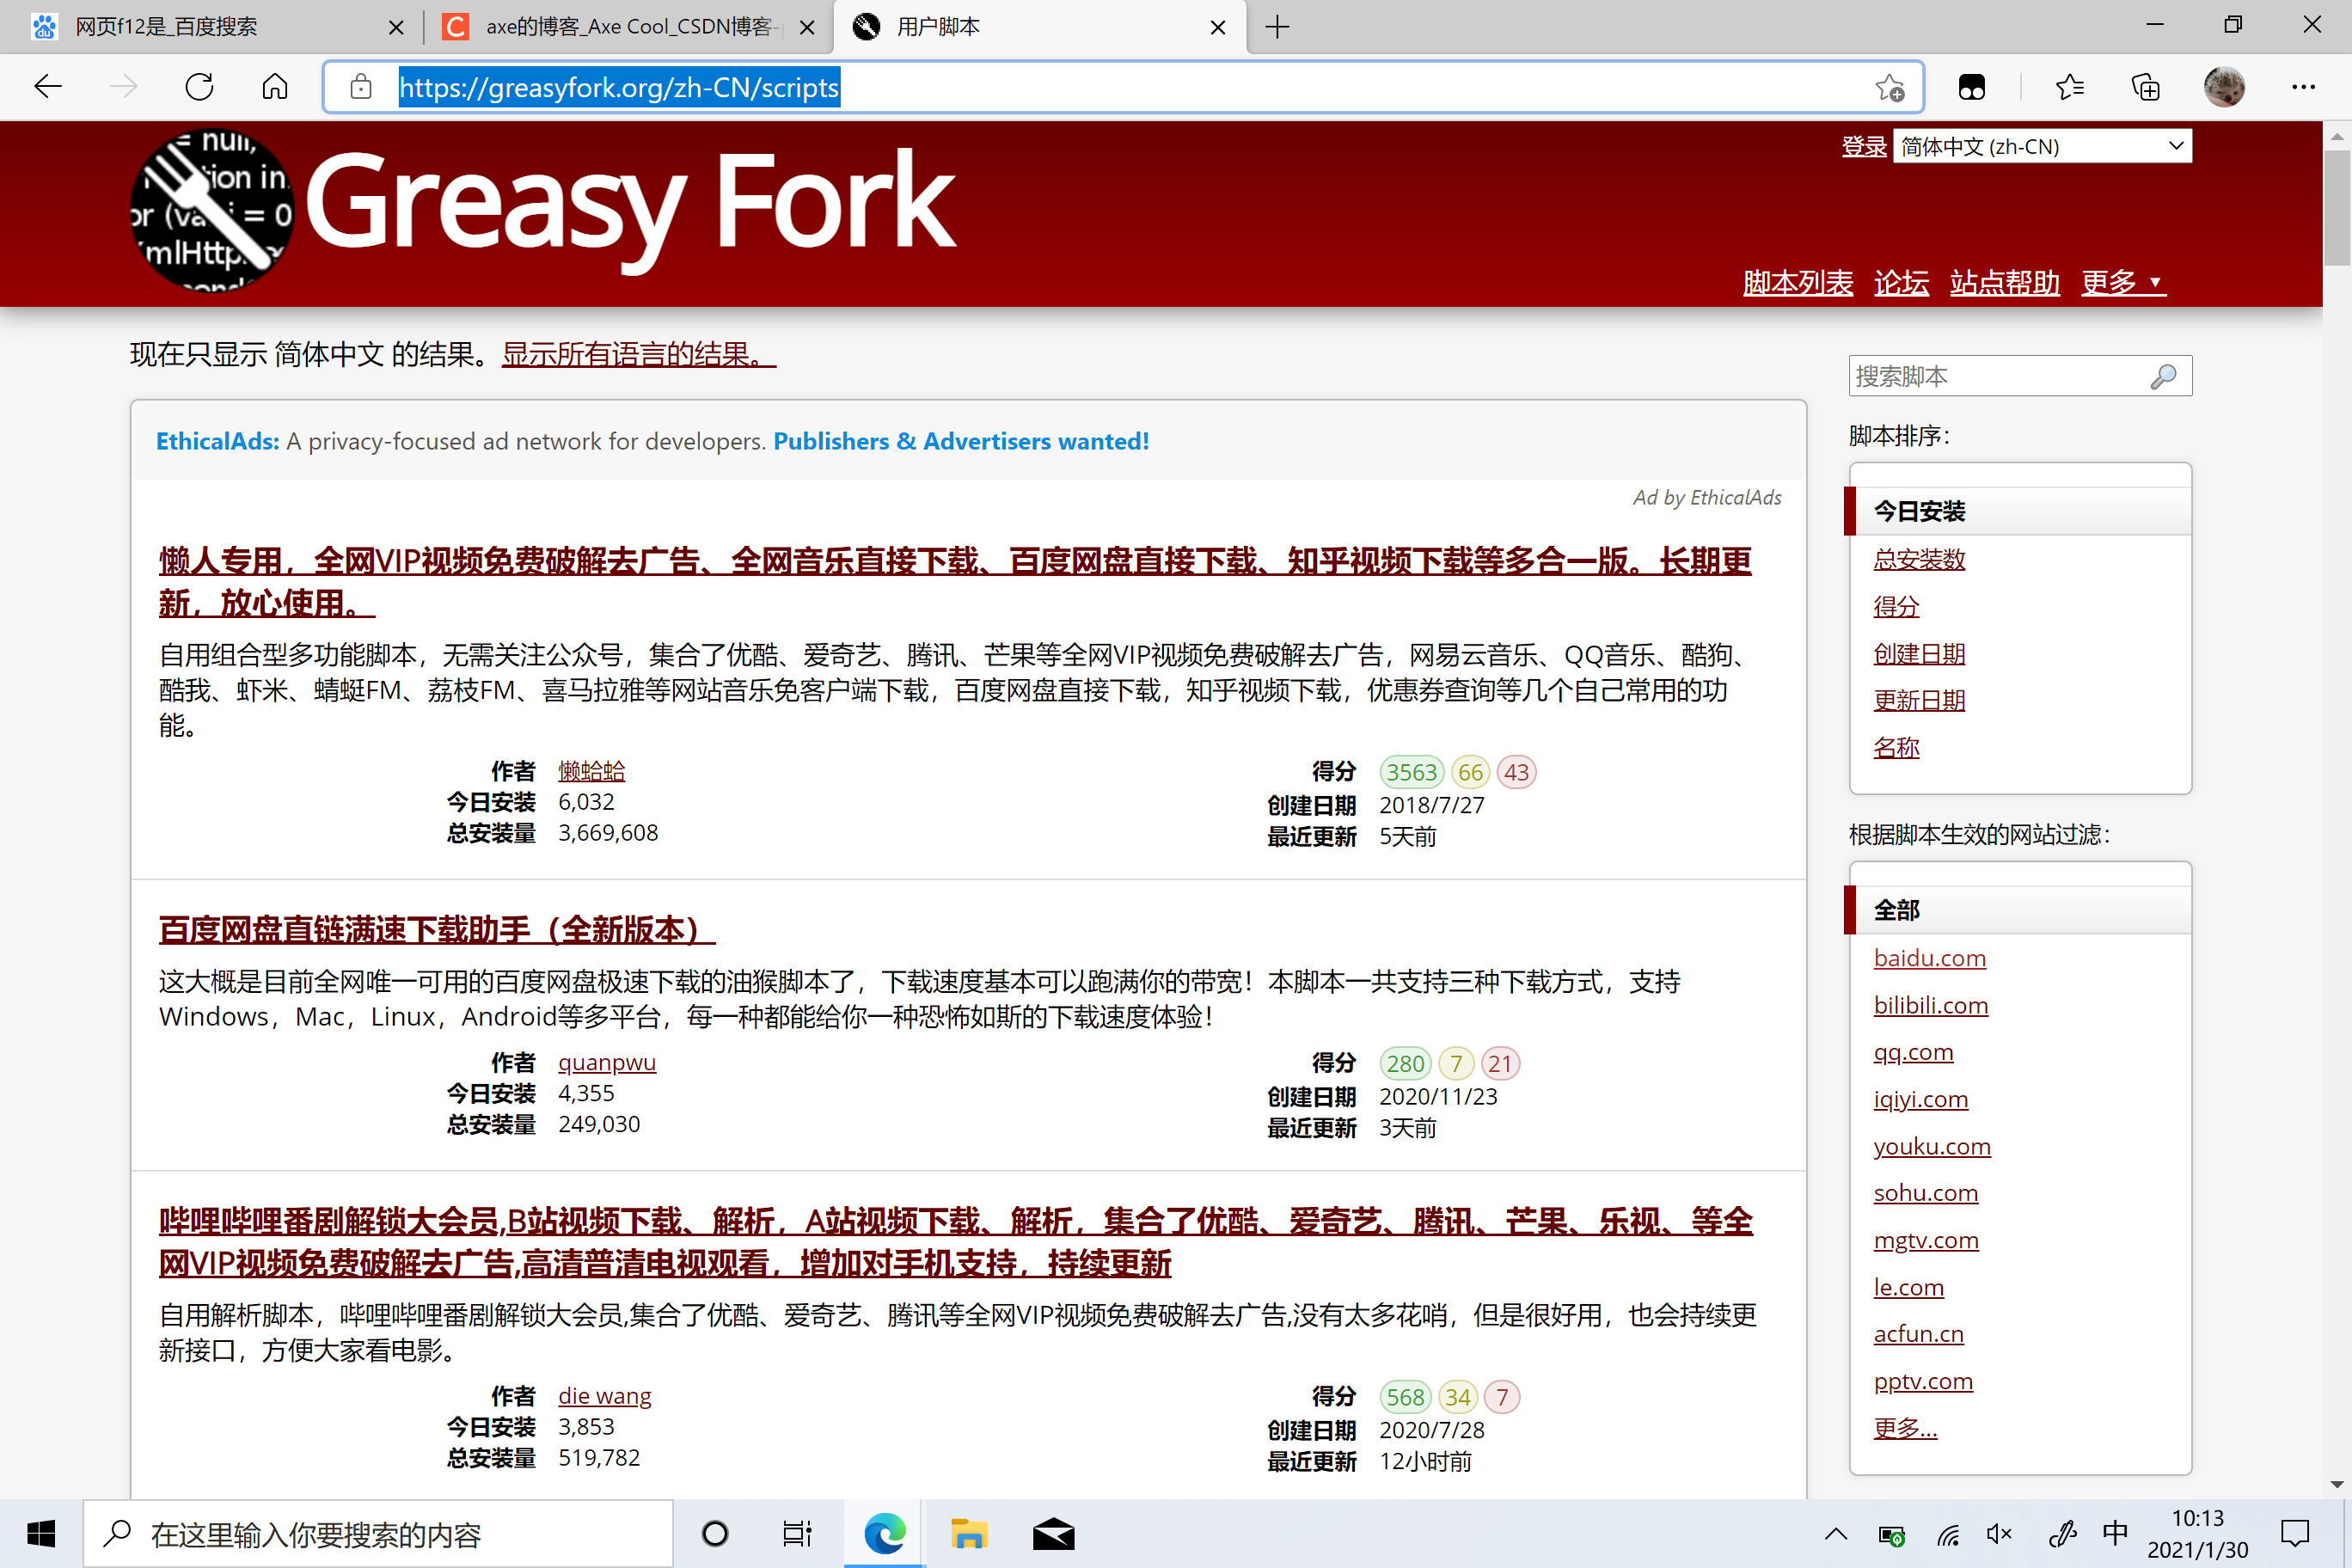
Task: Filter scripts by bilibili.com
Action: click(x=1930, y=1005)
